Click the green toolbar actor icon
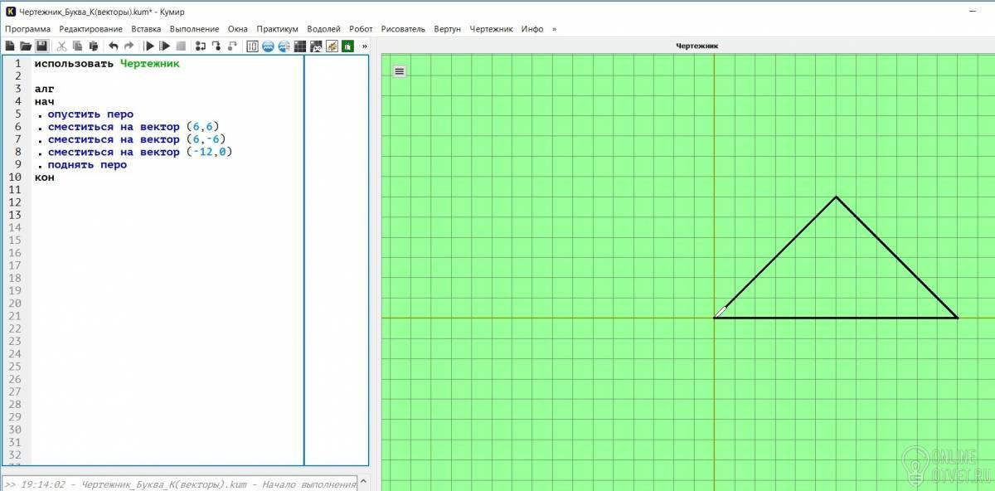Screen dimensions: 995x491 pyautogui.click(x=347, y=46)
